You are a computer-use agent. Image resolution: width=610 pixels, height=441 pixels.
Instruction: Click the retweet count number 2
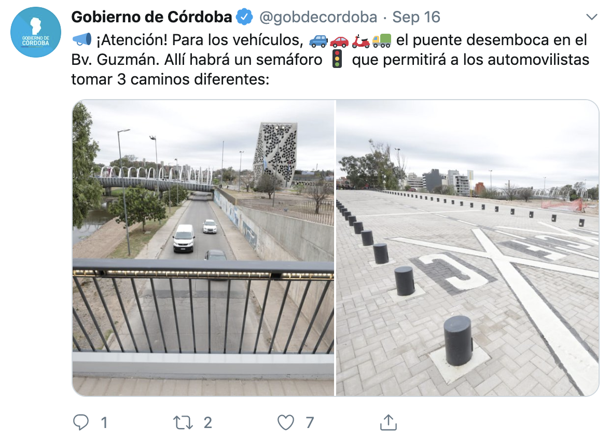[207, 423]
